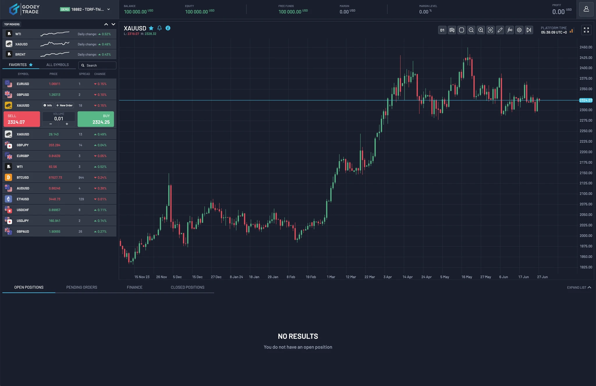Unfavorite XAUUSD via the star icon
The width and height of the screenshot is (596, 386).
point(151,28)
